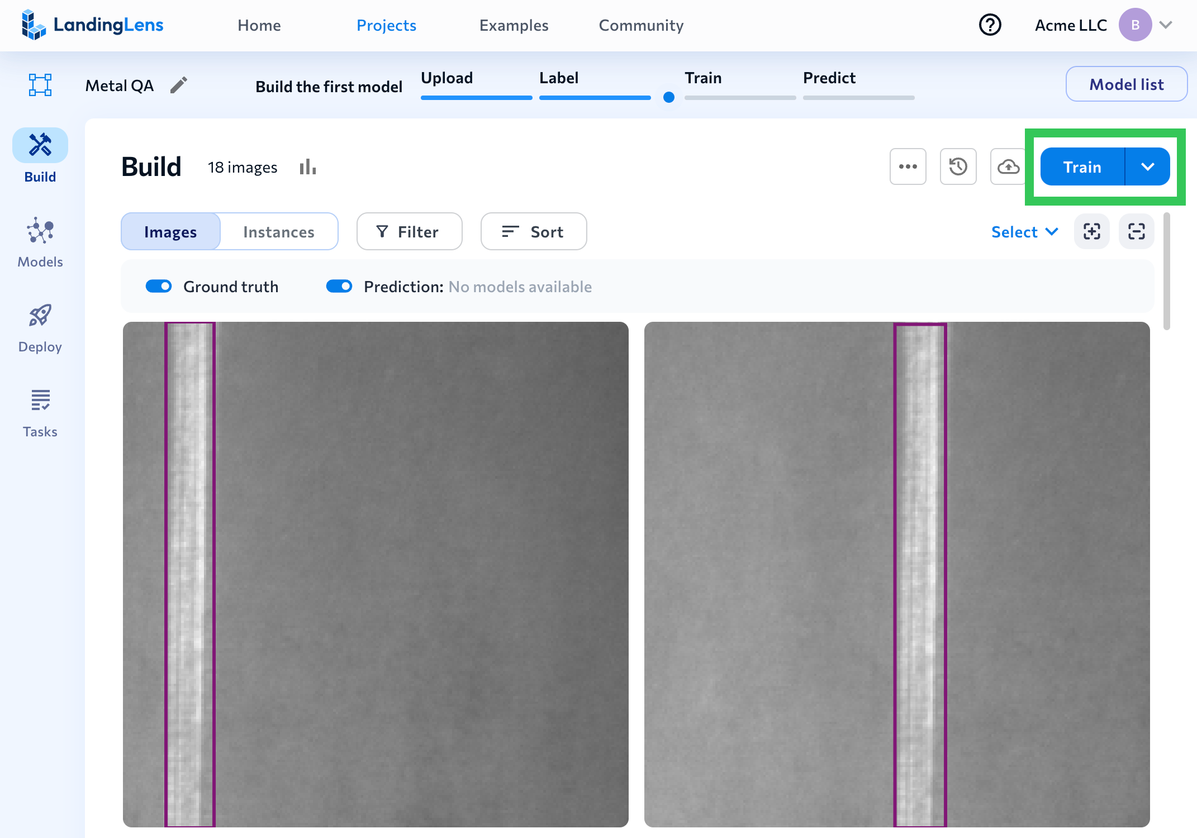Open the Select dropdown
This screenshot has width=1197, height=838.
tap(1024, 232)
